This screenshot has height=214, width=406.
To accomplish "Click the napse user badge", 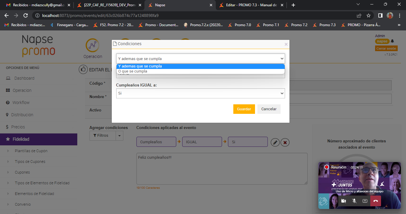I will [x=382, y=41].
